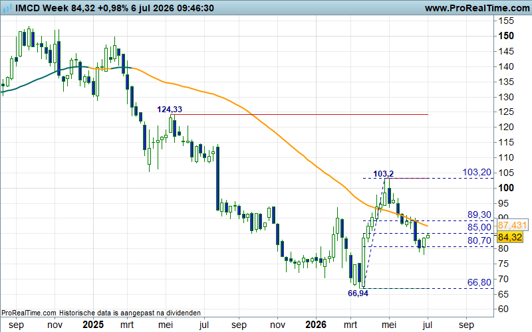Click the small candlestick icon beside IMCD title
The width and height of the screenshot is (532, 332).
(x=7, y=8)
